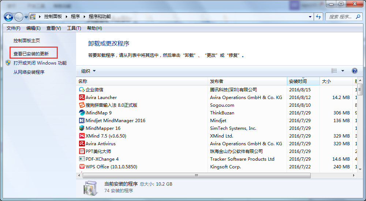Select the WPS Office icon
This screenshot has width=366, height=201.
82,167
